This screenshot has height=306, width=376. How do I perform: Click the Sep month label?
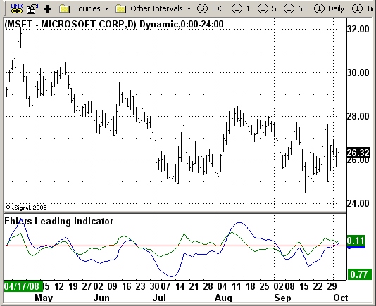click(x=283, y=298)
